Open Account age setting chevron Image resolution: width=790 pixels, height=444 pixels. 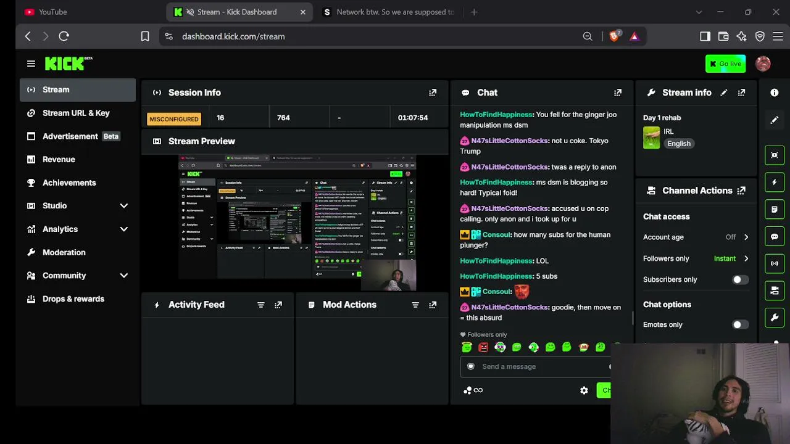(x=746, y=237)
